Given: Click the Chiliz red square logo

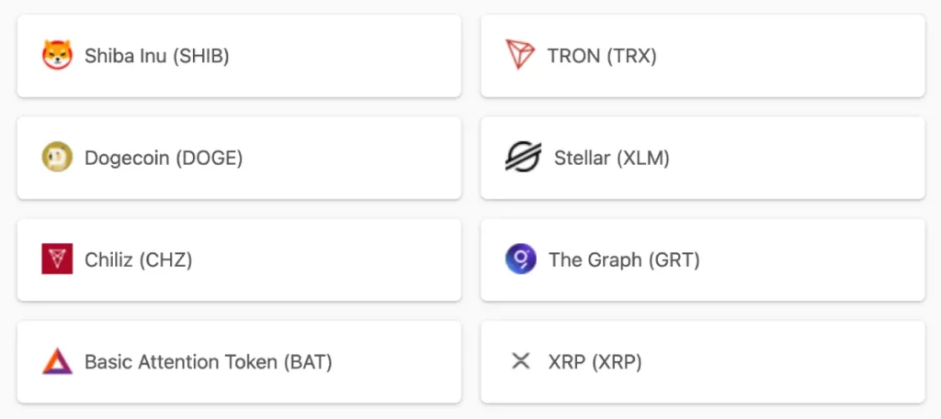Looking at the screenshot, I should 57,259.
